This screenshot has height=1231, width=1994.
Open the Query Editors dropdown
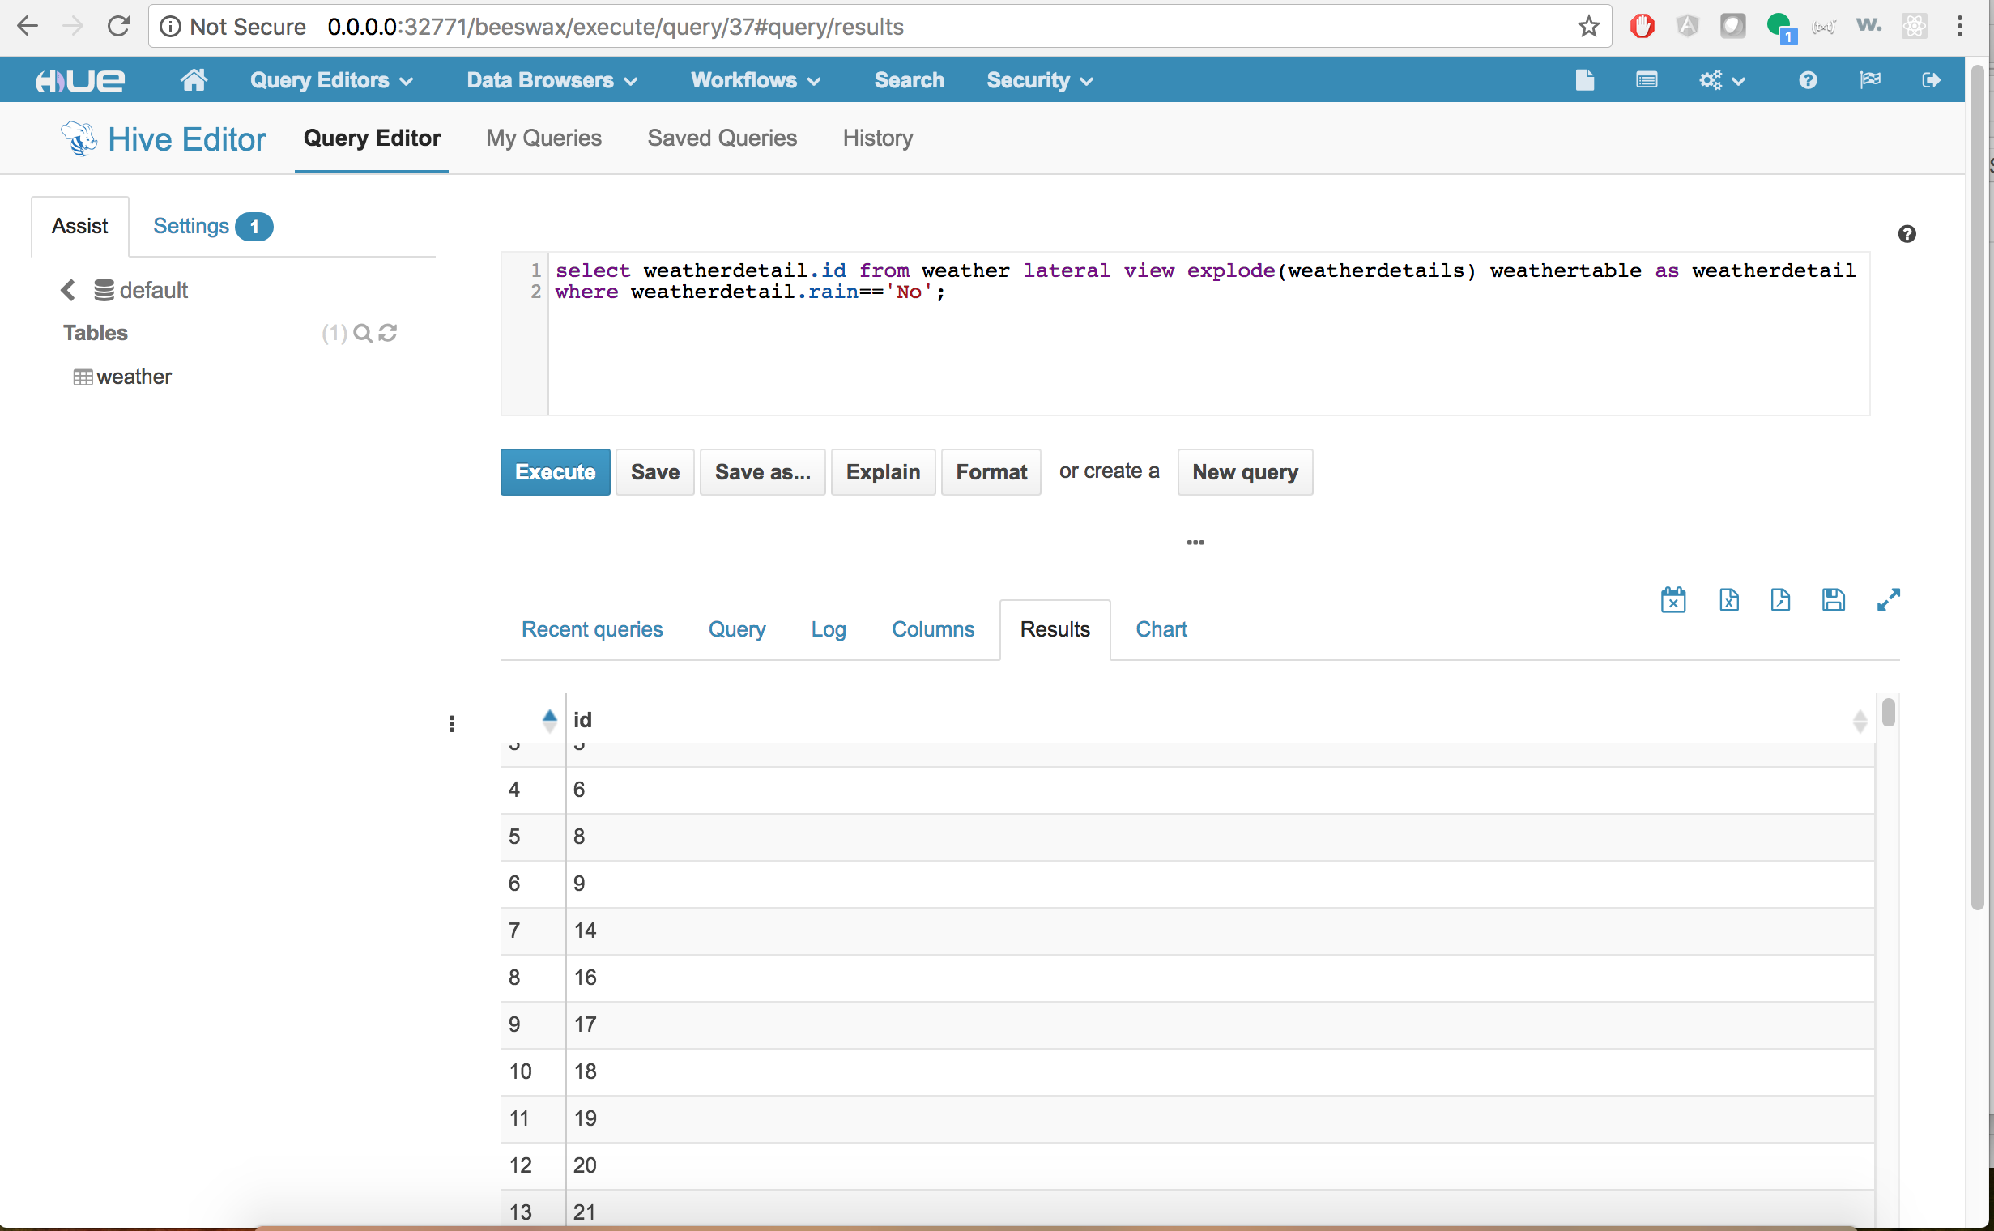tap(331, 80)
